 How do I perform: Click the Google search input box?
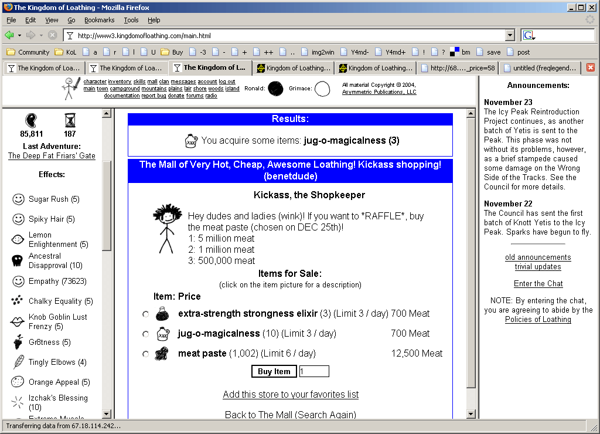tap(565, 35)
